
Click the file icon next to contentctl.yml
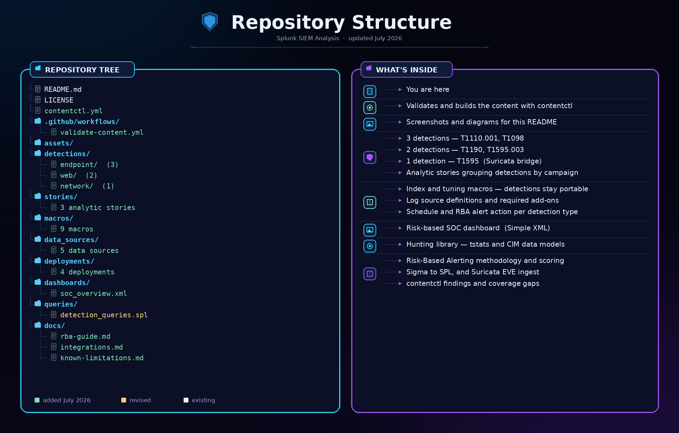coord(38,111)
